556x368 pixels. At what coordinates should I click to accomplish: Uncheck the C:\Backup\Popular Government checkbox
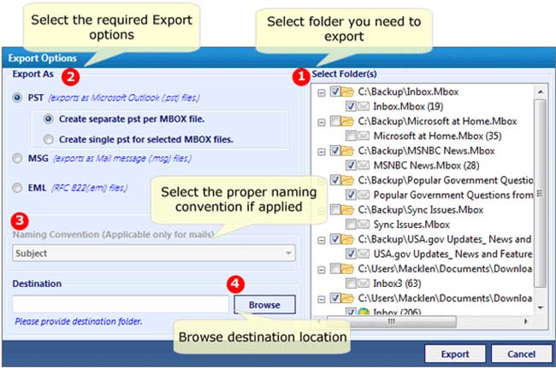click(335, 180)
